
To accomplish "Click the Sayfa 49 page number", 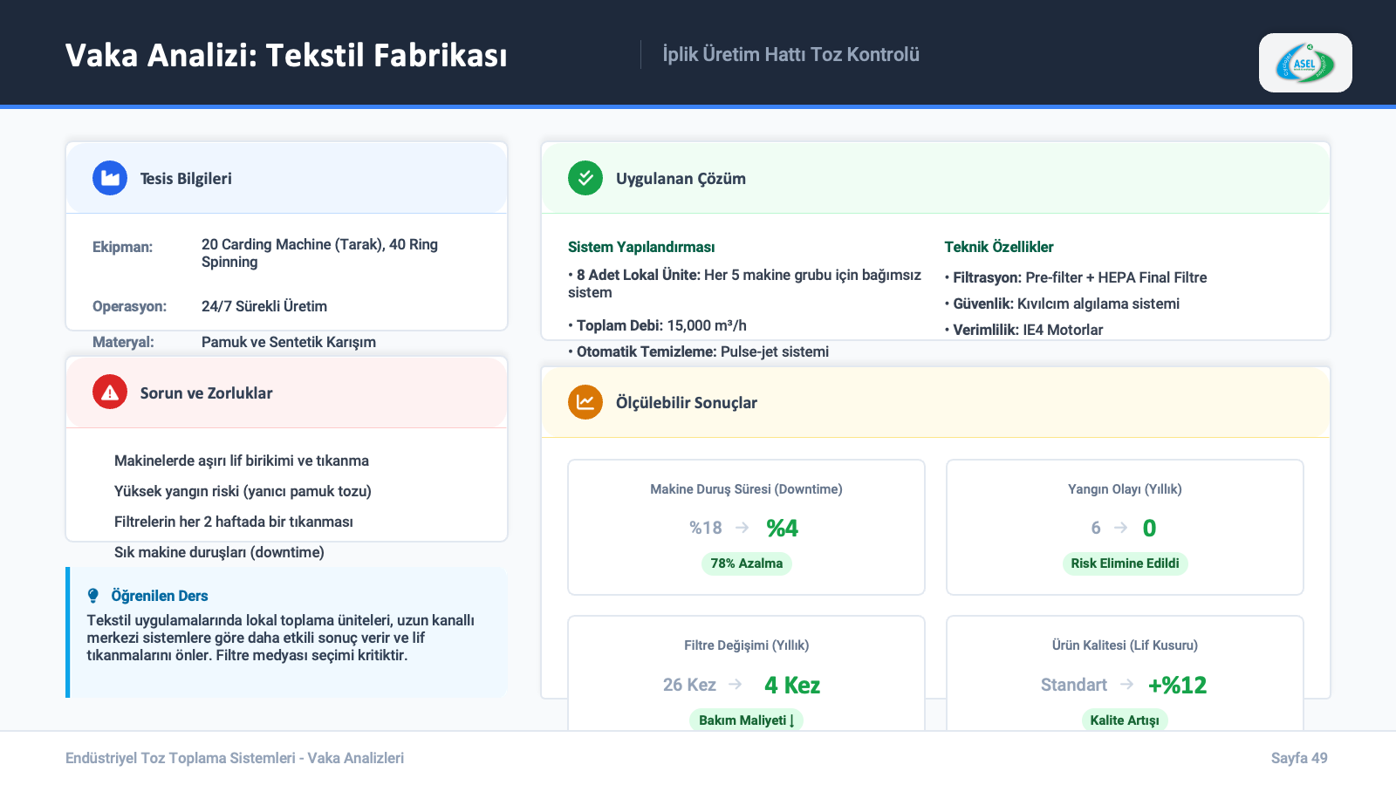I will [x=1299, y=758].
